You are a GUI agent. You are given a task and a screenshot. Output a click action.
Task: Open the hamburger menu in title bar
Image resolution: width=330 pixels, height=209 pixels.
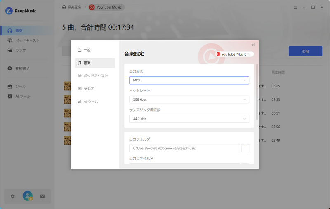click(x=295, y=7)
